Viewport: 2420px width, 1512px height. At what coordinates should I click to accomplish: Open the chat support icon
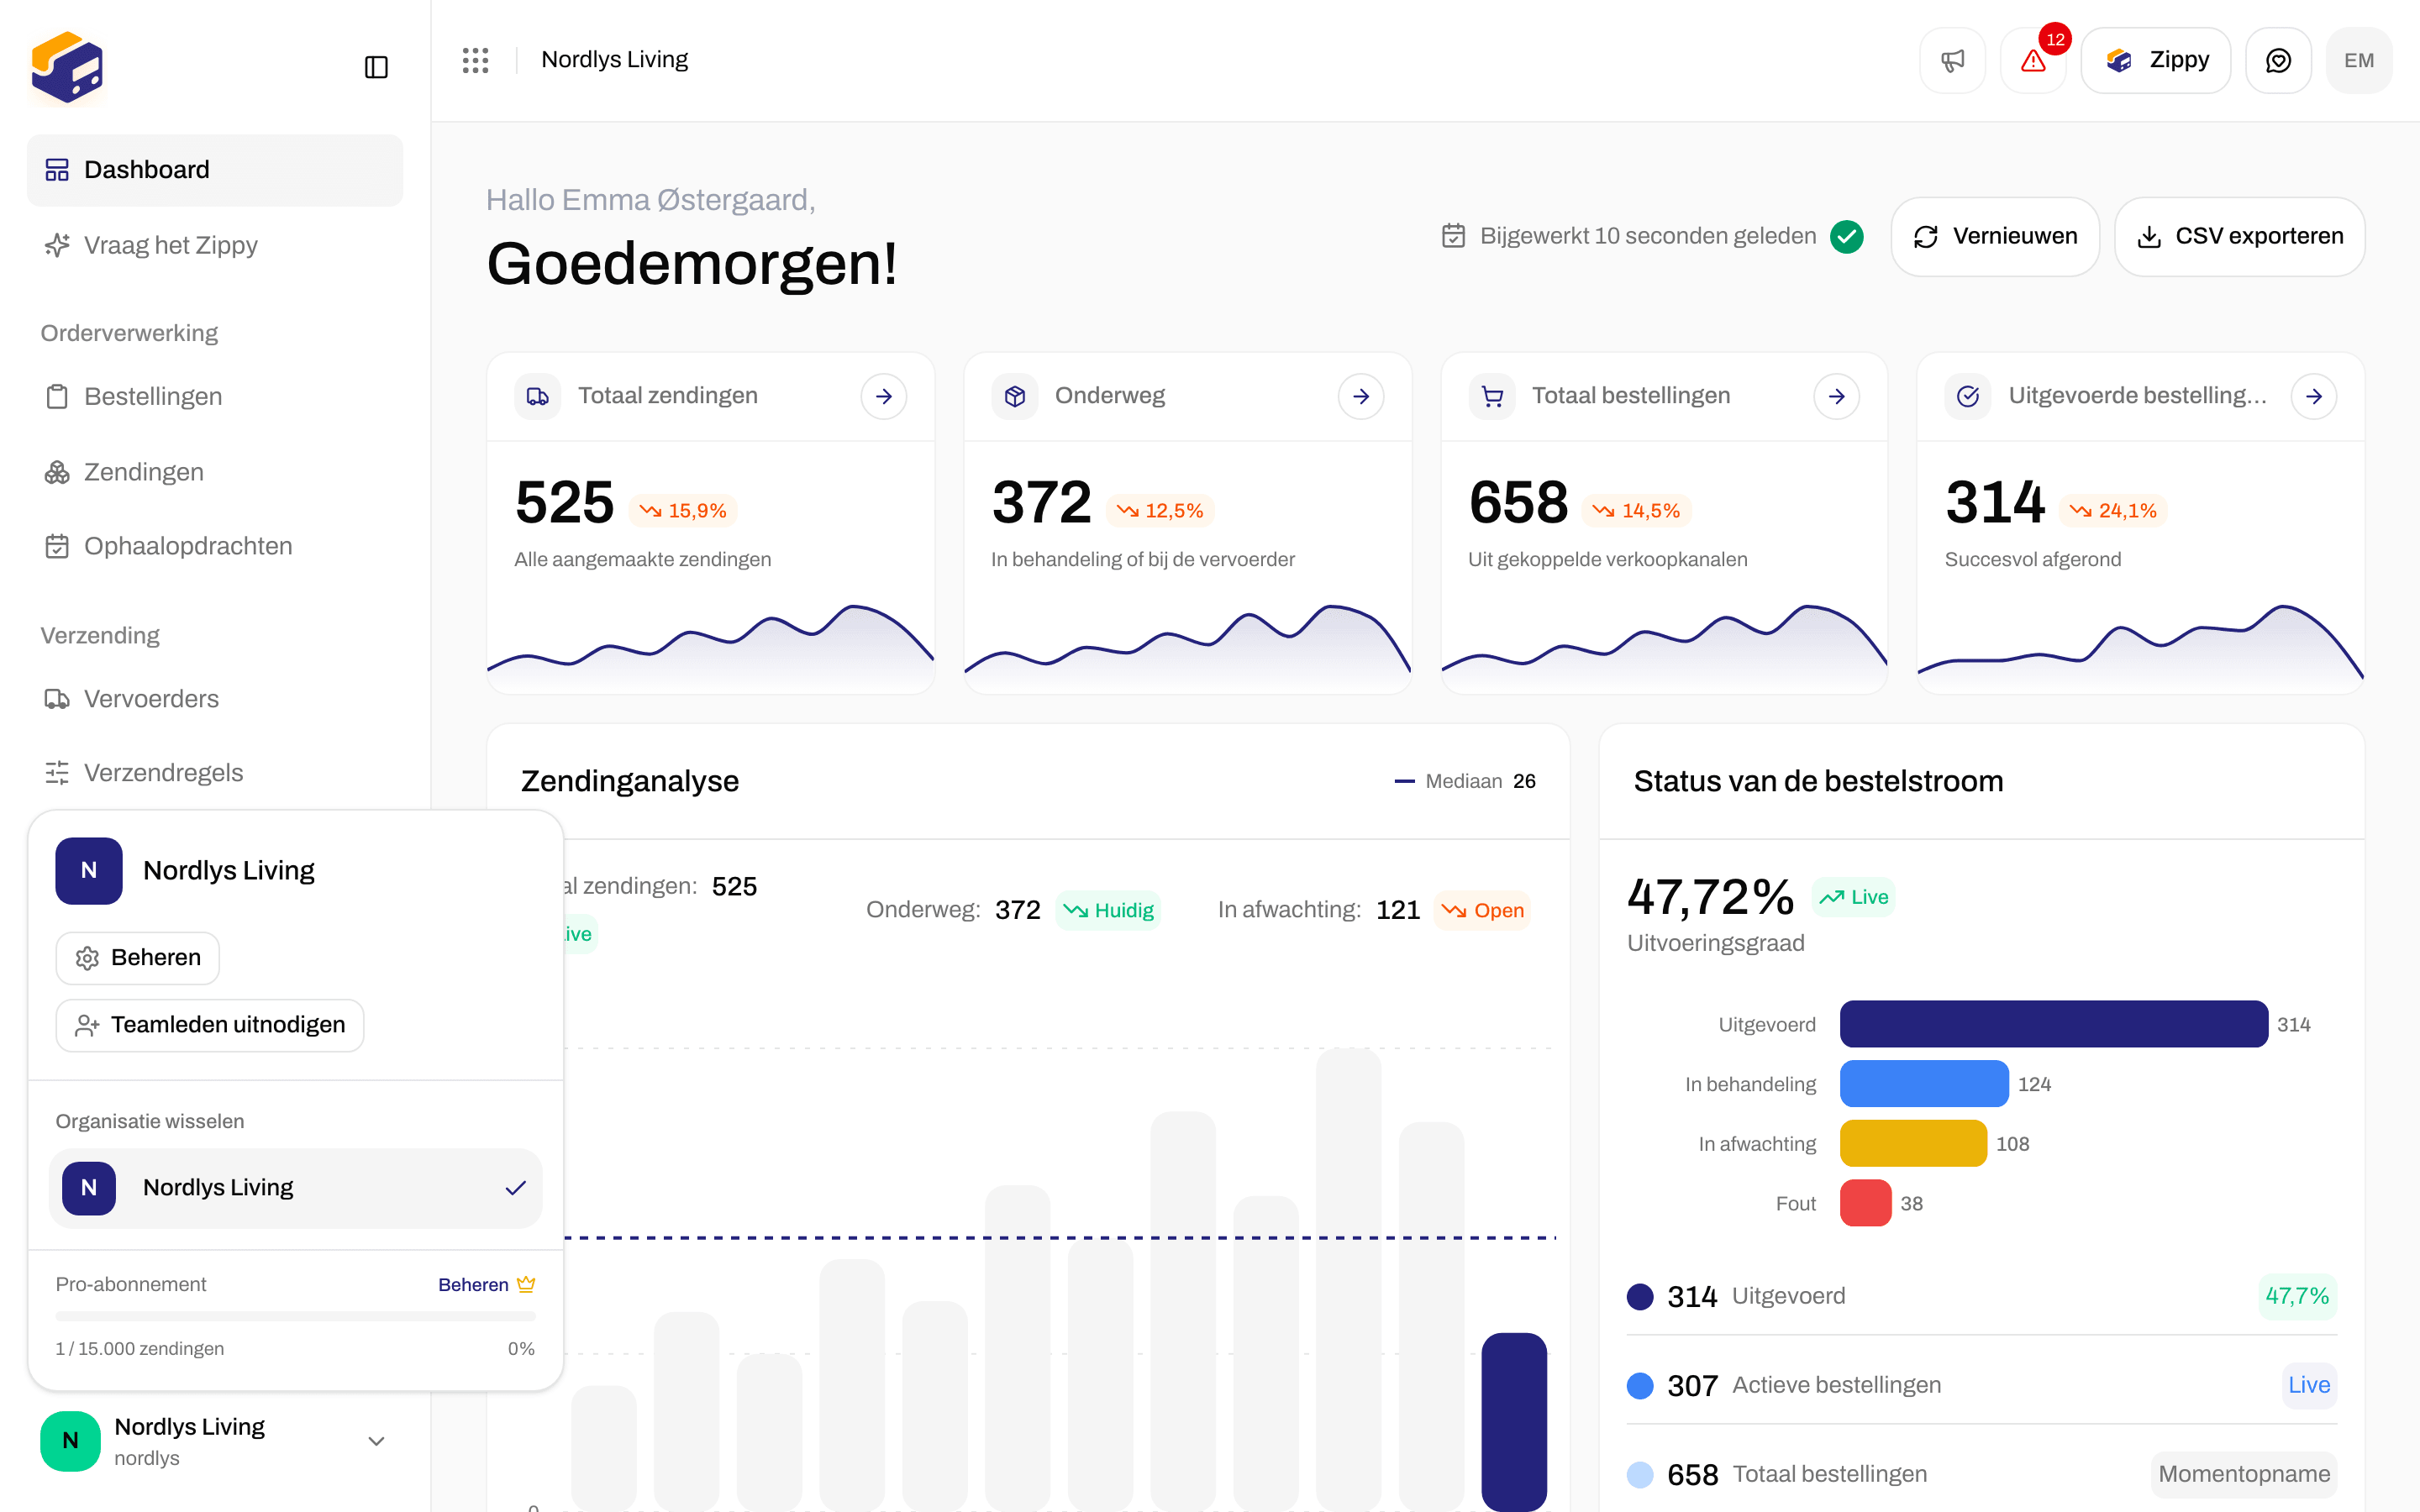pos(2278,60)
